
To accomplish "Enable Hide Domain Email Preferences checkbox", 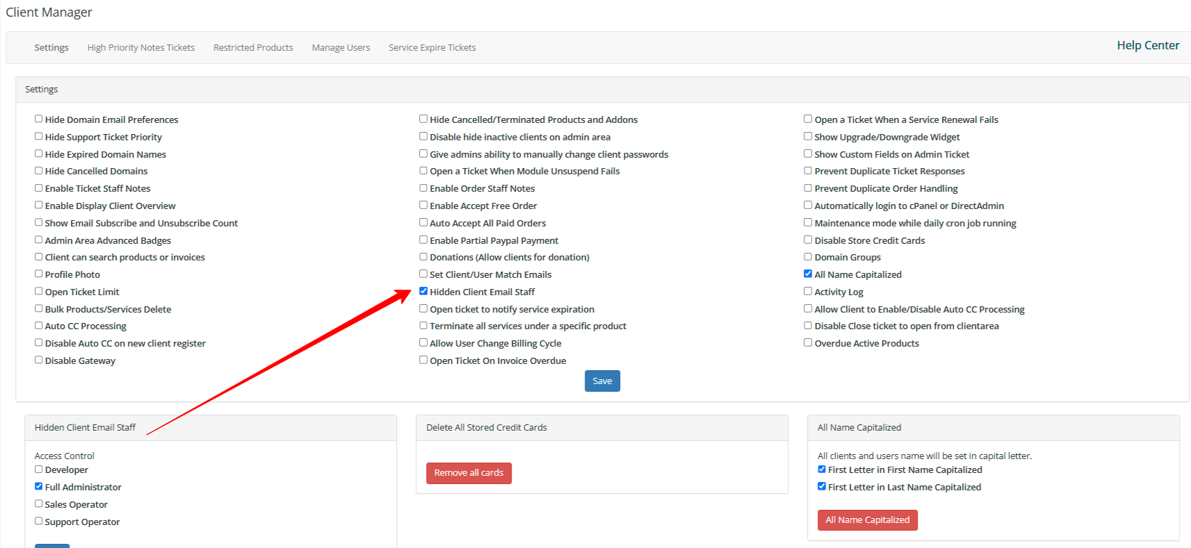I will pos(39,119).
